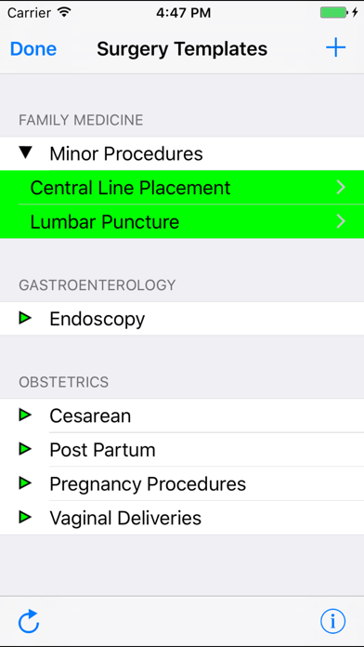The width and height of the screenshot is (364, 647).
Task: Expand the Vaginal Deliveries green triangle
Action: click(25, 517)
